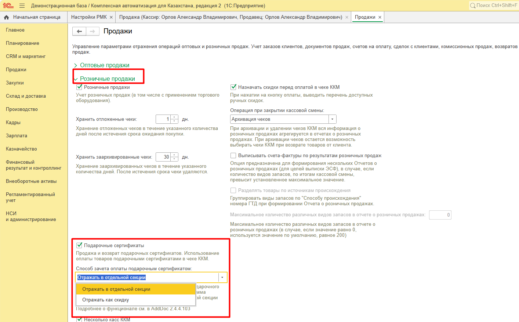Click the Хранить заархивированные чеки days field
Image resolution: width=519 pixels, height=322 pixels.
click(163, 157)
